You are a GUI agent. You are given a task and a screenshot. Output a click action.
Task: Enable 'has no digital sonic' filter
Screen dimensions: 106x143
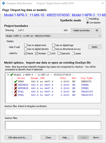pos(26,45)
